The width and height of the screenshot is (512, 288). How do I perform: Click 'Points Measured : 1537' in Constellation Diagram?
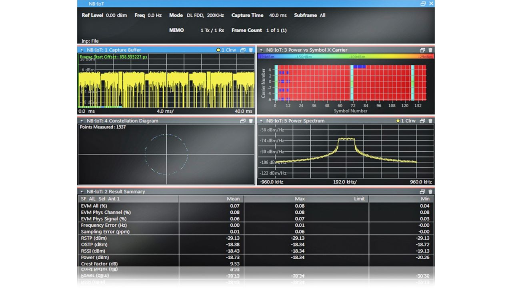[x=103, y=127]
